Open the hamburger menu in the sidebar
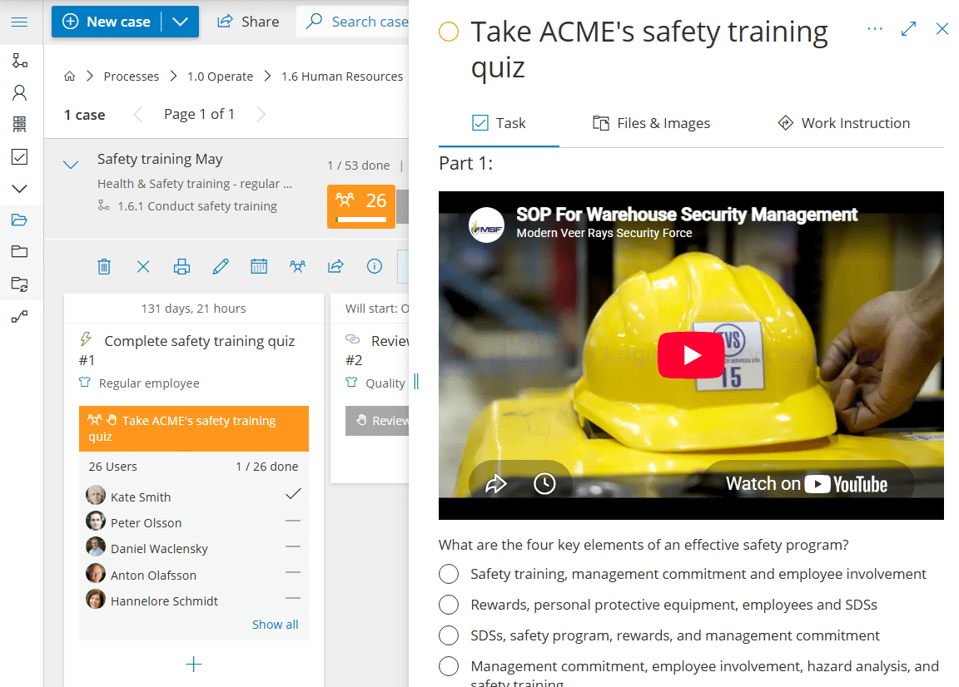This screenshot has height=687, width=959. [x=20, y=22]
